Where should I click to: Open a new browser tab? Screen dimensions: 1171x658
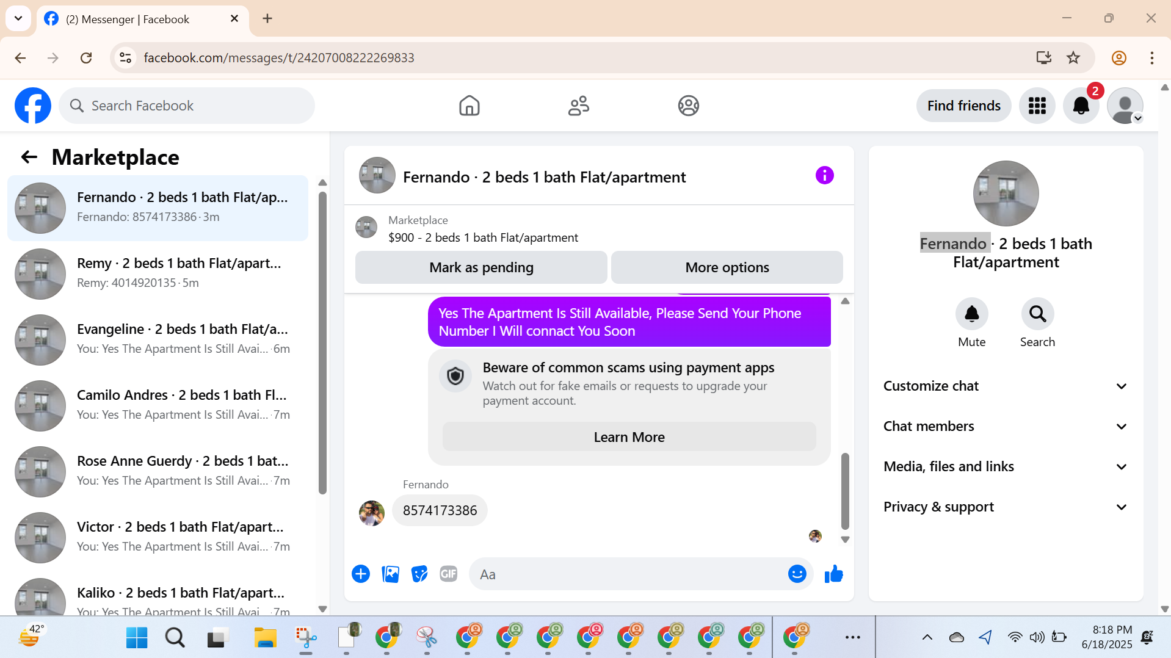click(267, 19)
